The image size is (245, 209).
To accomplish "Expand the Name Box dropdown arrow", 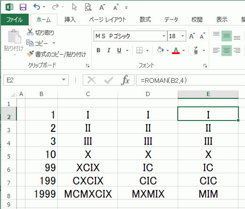I will (x=63, y=80).
